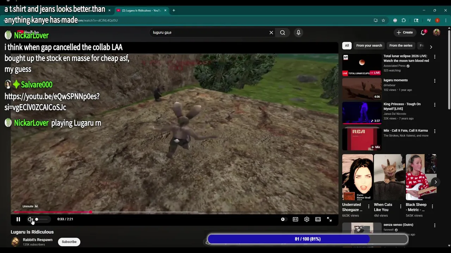
Task: Click the search magnifier button
Action: [283, 32]
